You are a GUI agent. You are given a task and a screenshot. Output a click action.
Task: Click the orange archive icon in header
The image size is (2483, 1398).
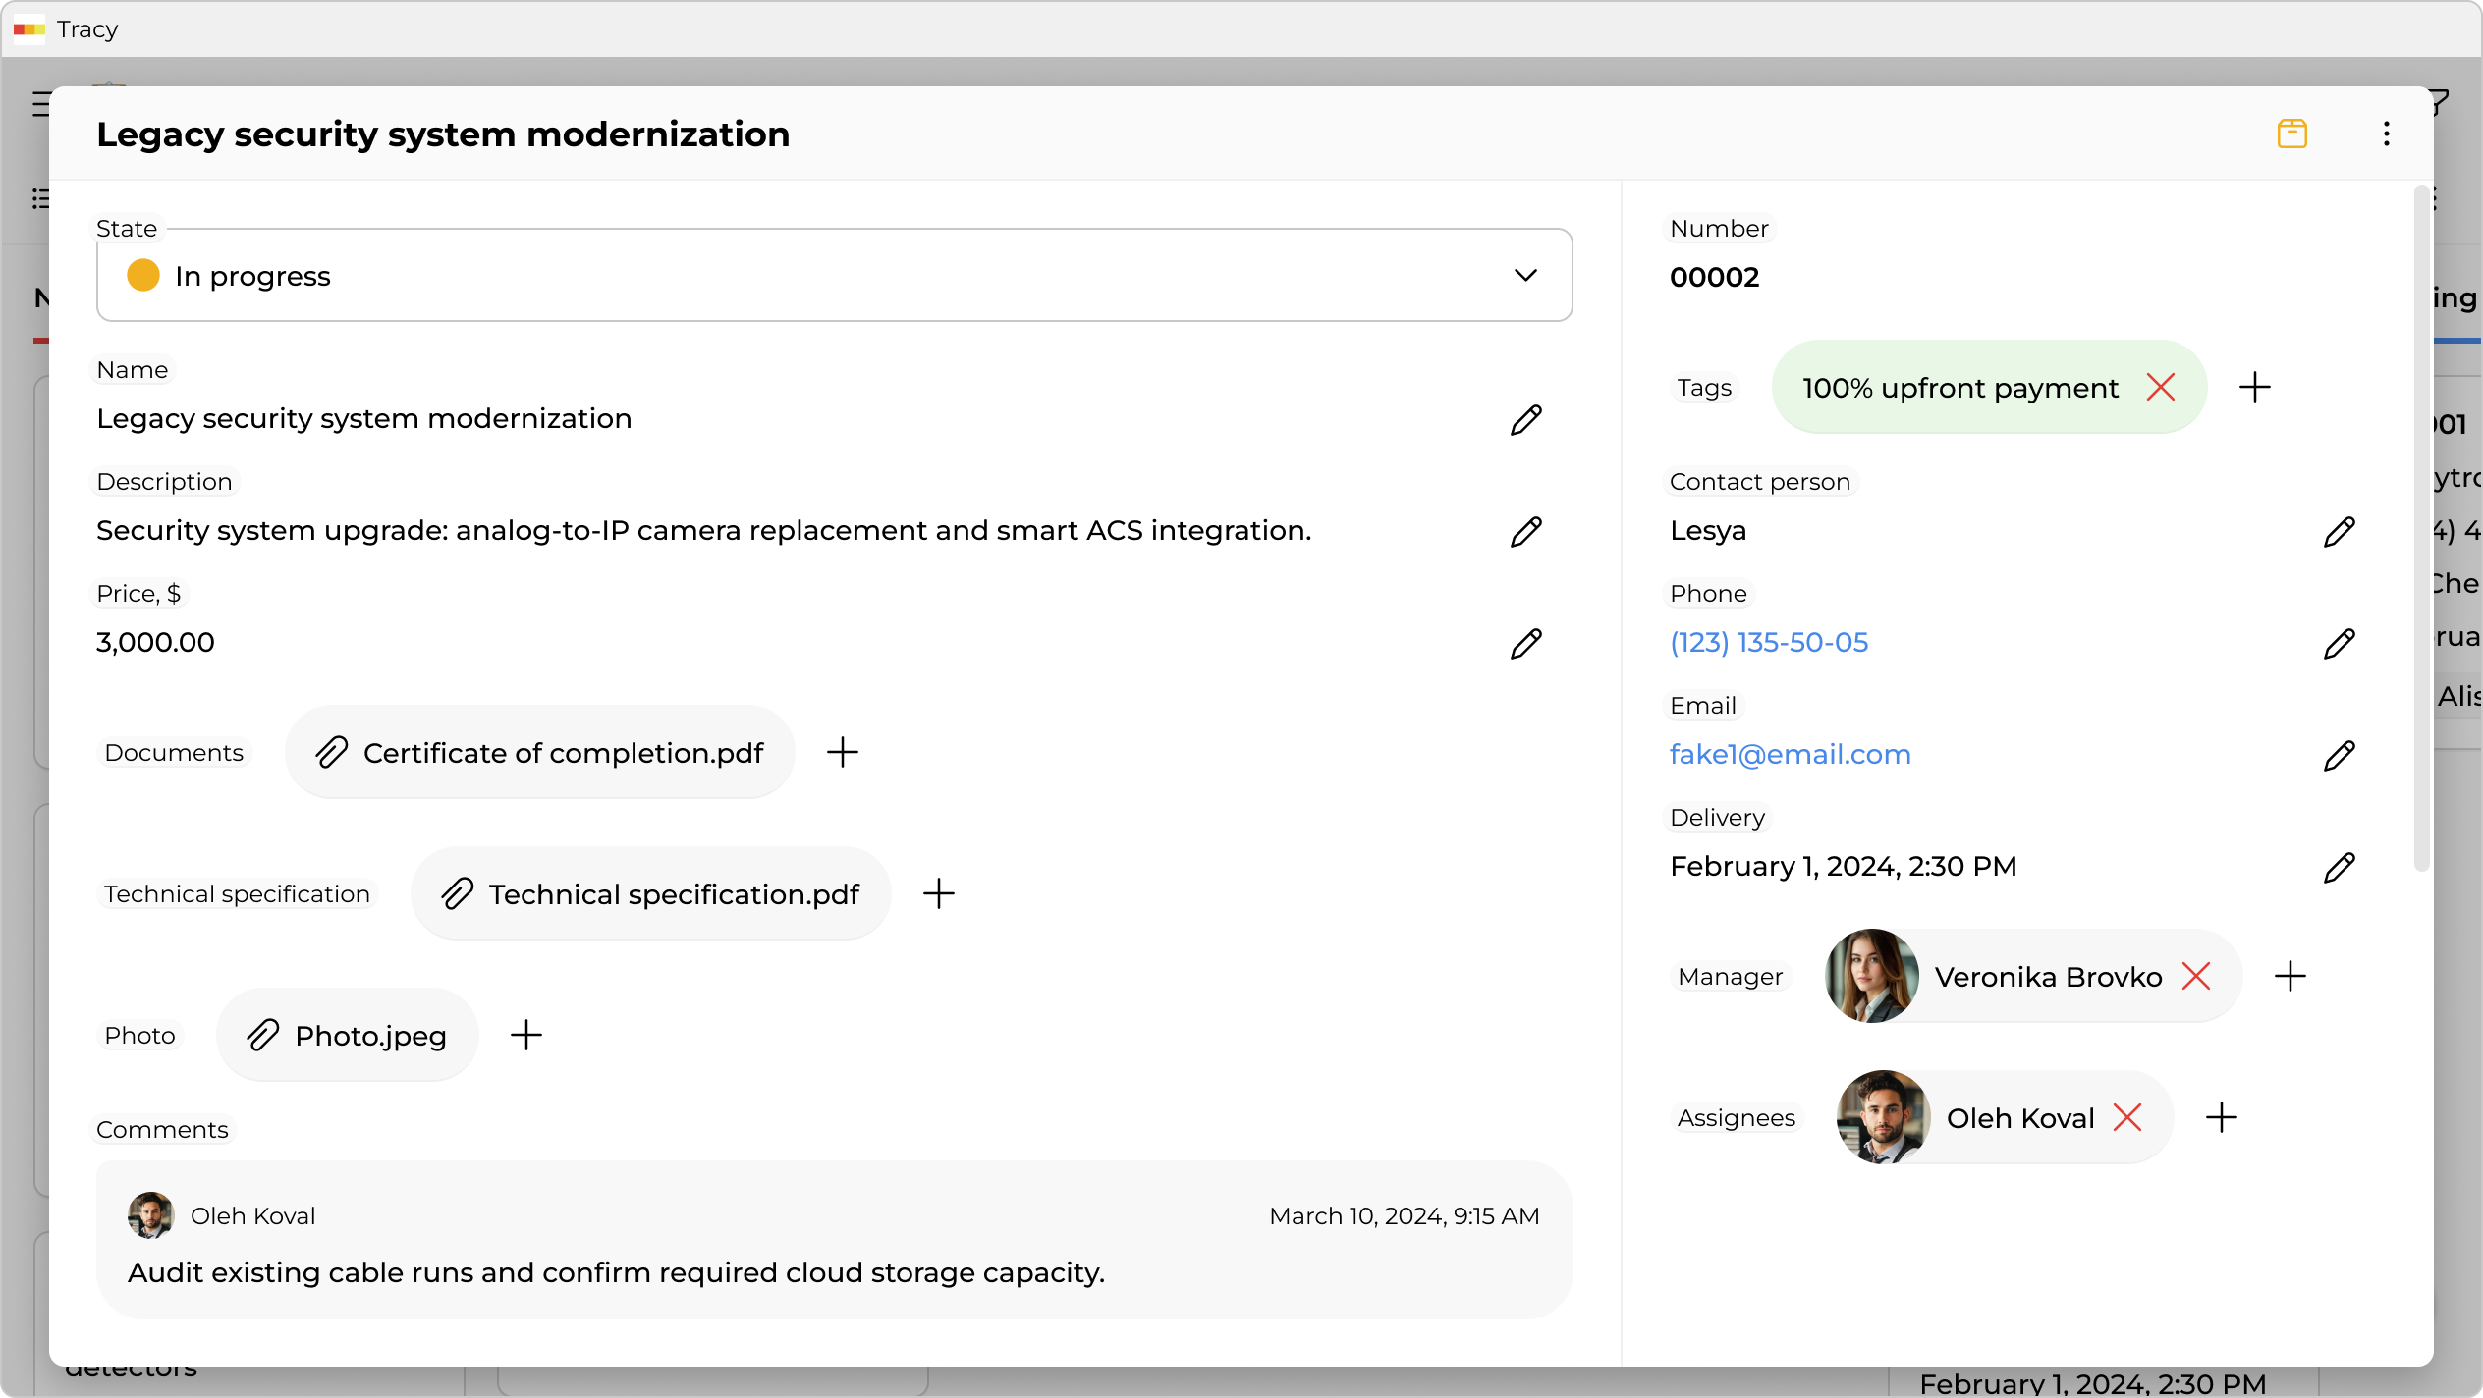tap(2291, 134)
